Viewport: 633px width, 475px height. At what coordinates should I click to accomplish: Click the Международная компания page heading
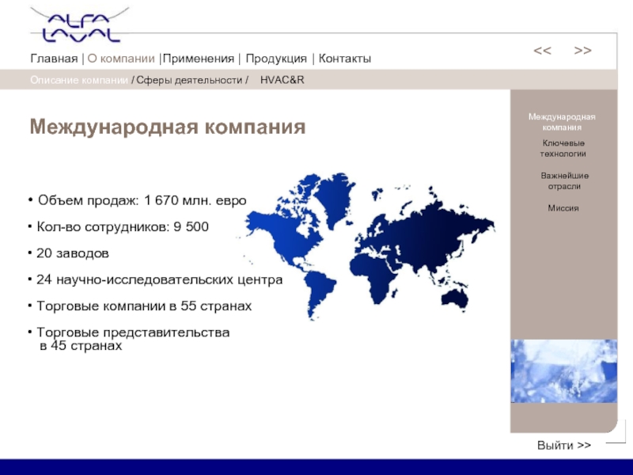click(x=168, y=127)
